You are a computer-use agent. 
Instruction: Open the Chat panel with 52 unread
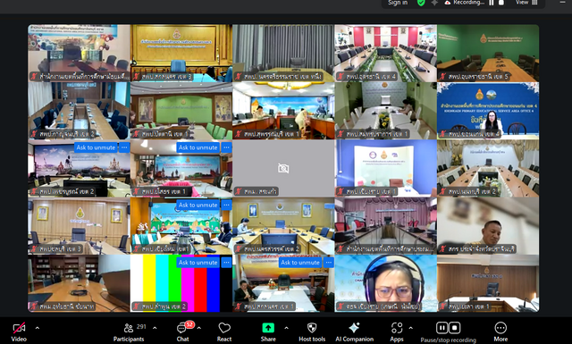pyautogui.click(x=182, y=331)
